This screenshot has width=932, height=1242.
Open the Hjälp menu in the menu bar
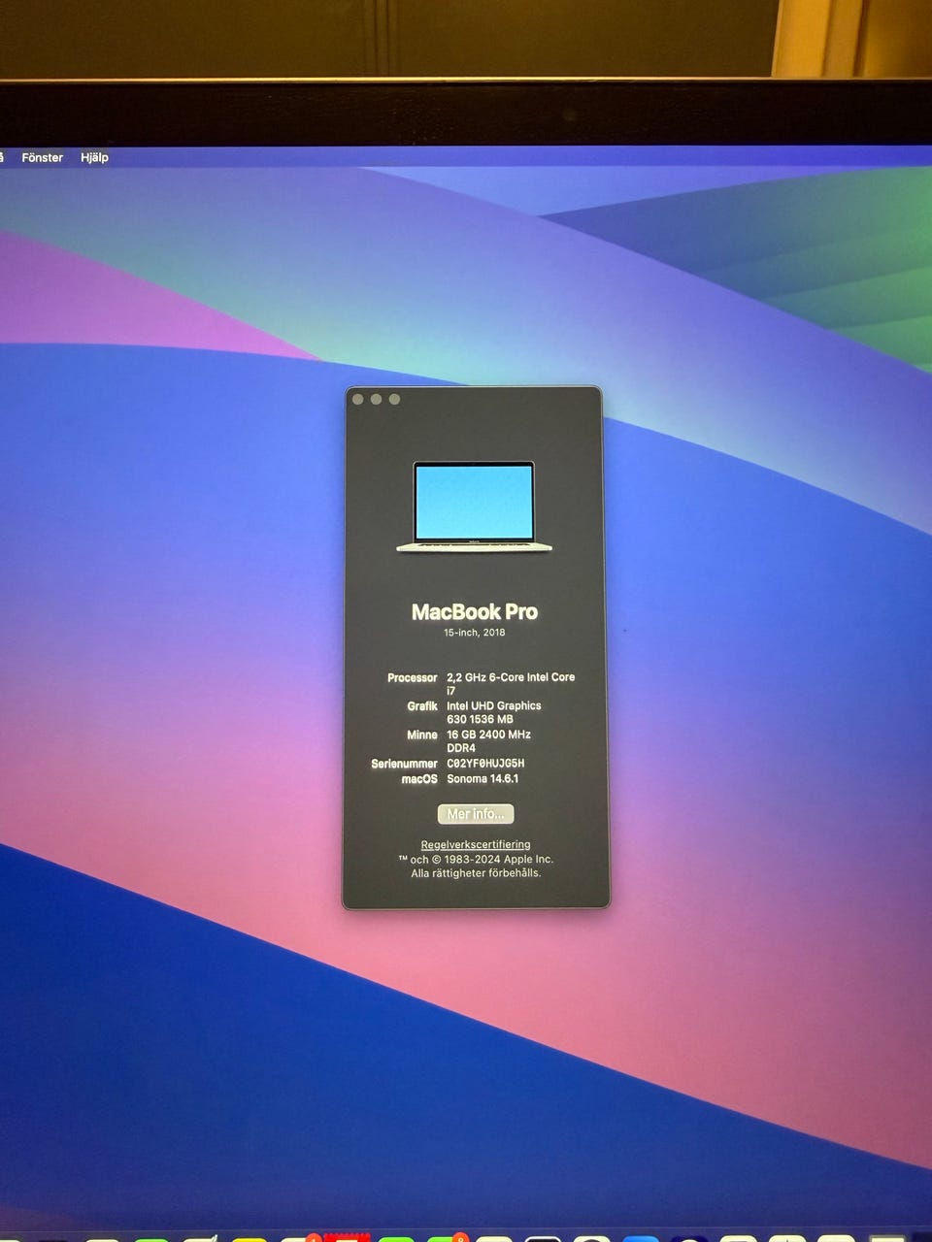pyautogui.click(x=94, y=157)
